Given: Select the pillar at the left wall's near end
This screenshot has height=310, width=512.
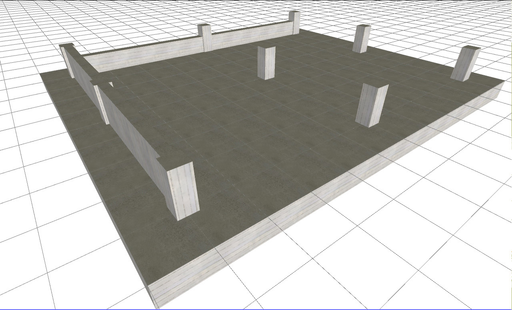Looking at the screenshot, I should [x=183, y=191].
